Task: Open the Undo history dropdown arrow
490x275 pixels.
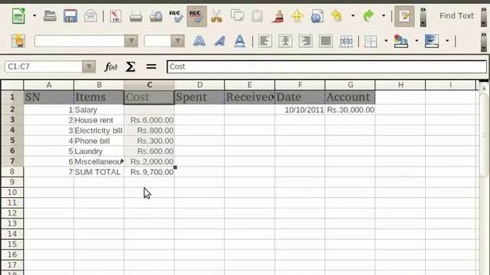Action: (353, 15)
